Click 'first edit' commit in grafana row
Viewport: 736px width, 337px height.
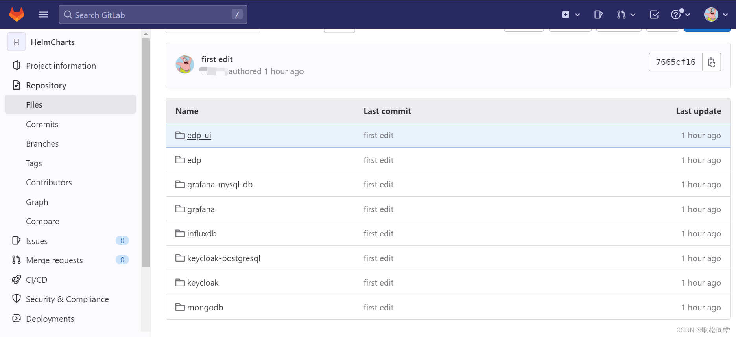pos(378,209)
